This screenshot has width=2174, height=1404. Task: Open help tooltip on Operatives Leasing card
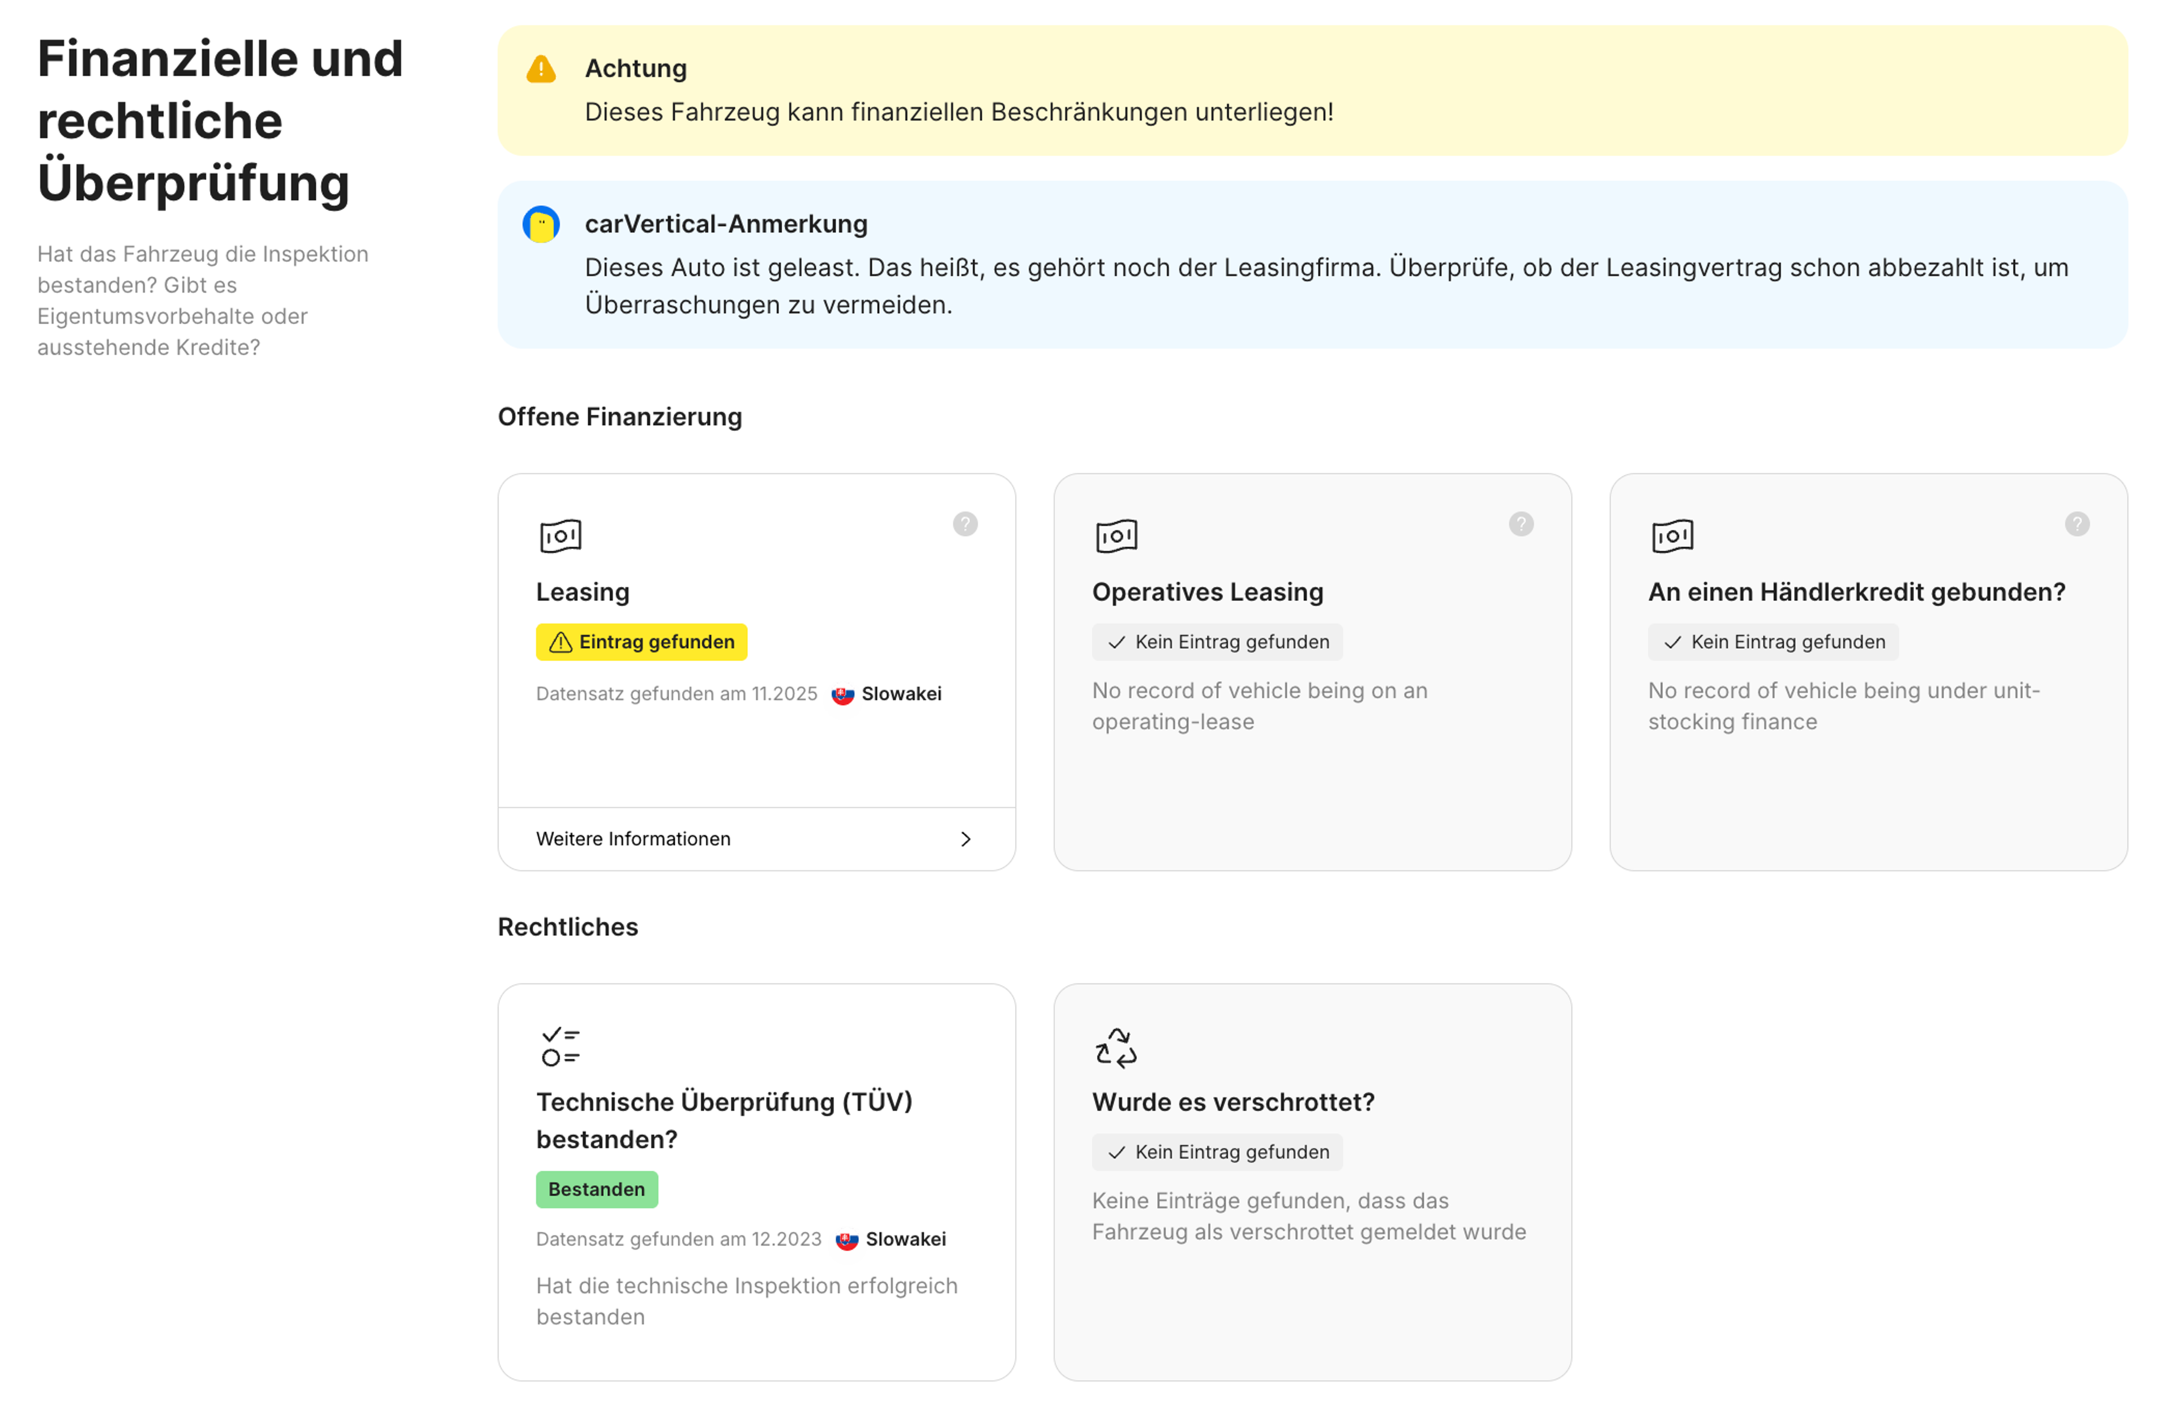tap(1521, 524)
